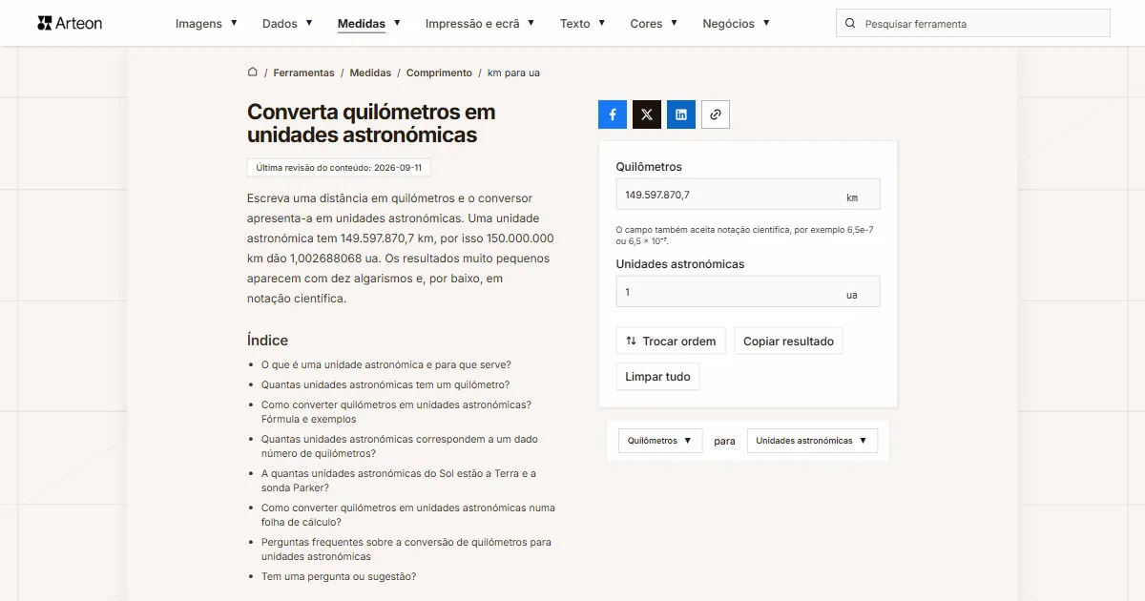Click the Arteon logo
1145x601 pixels.
[x=70, y=23]
